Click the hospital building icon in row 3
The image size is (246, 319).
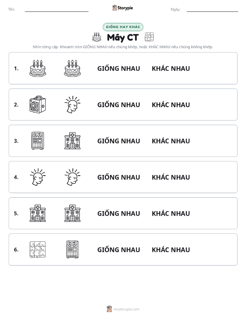(x=73, y=141)
